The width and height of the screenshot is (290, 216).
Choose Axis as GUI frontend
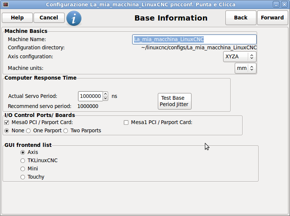click(23, 152)
